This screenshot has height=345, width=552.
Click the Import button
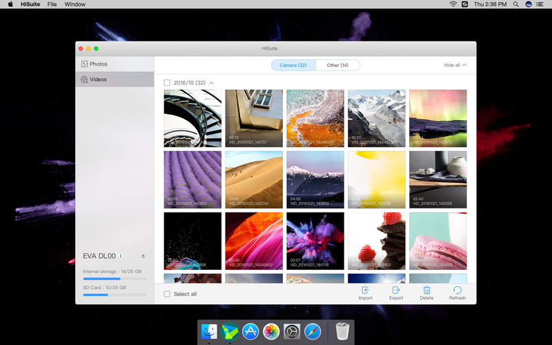pyautogui.click(x=365, y=293)
